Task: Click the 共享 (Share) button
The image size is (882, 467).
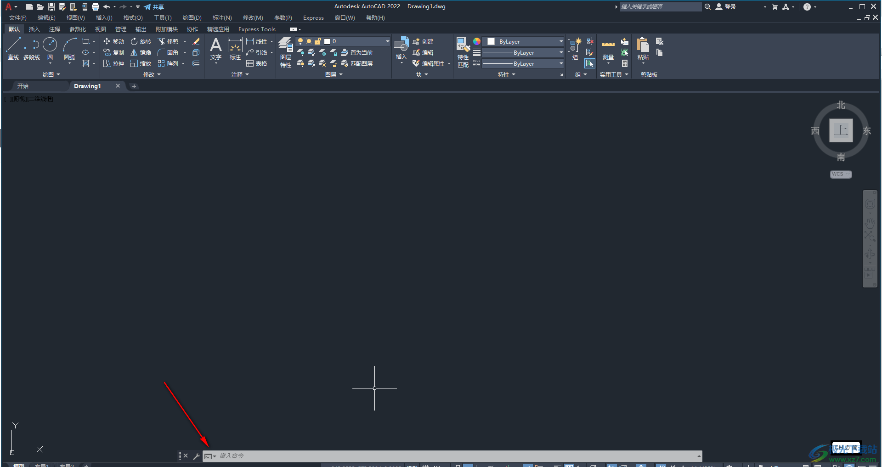Action: (x=154, y=7)
